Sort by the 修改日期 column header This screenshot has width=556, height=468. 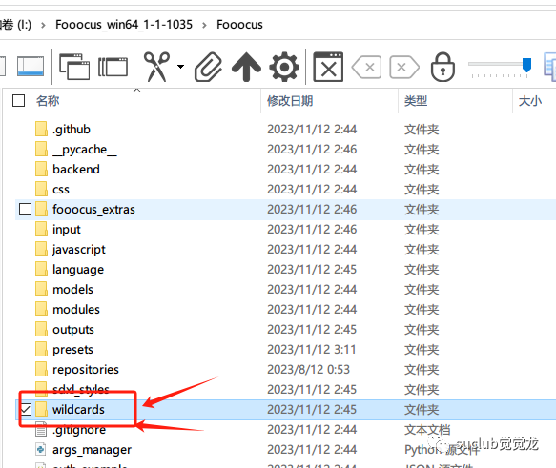pos(290,101)
